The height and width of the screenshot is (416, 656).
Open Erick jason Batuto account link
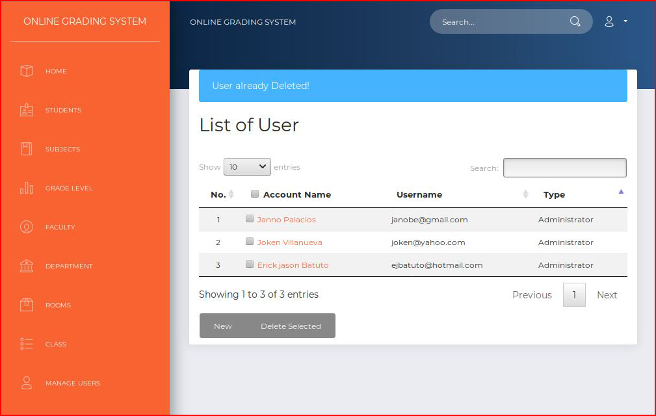[x=293, y=265]
